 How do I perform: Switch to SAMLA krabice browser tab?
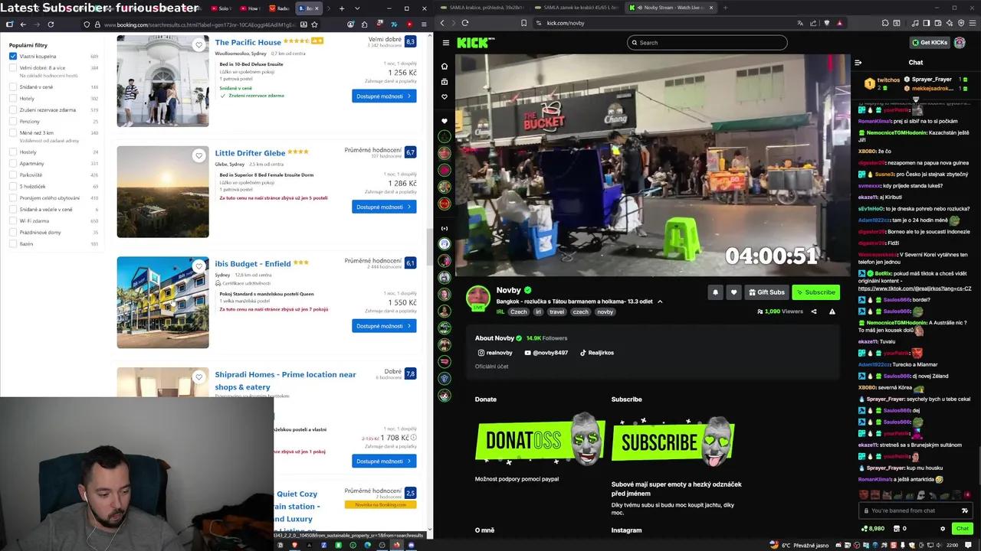[484, 8]
